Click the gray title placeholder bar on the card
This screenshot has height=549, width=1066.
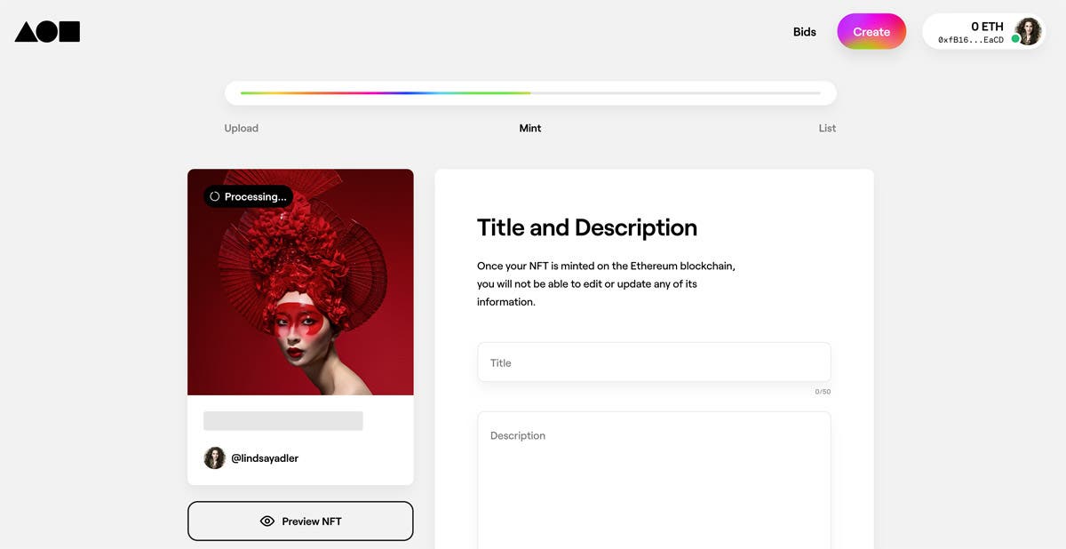282,421
